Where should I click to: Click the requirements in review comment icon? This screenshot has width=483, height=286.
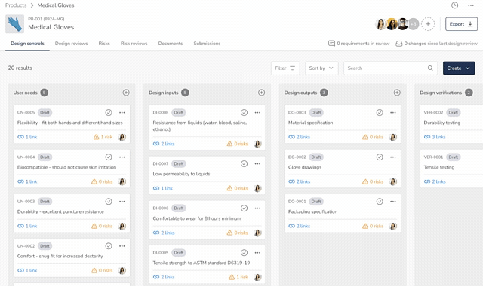tap(331, 44)
